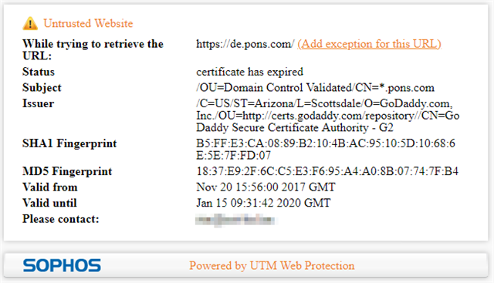Screen dimensions: 494x283
Task: Click the yellow warning triangle icon
Action: point(30,24)
